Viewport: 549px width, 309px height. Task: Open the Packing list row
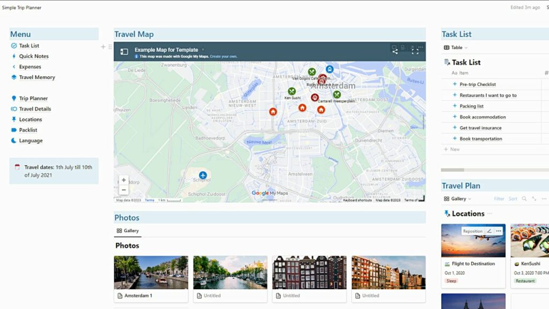(471, 106)
